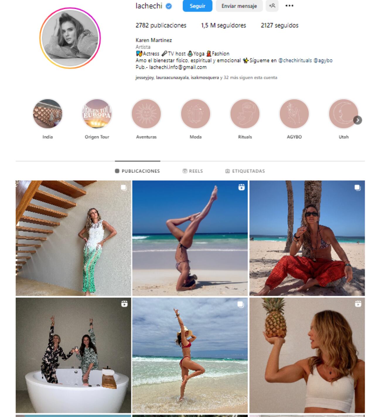Open the Aventuras sun highlight
This screenshot has width=375, height=417.
point(146,114)
